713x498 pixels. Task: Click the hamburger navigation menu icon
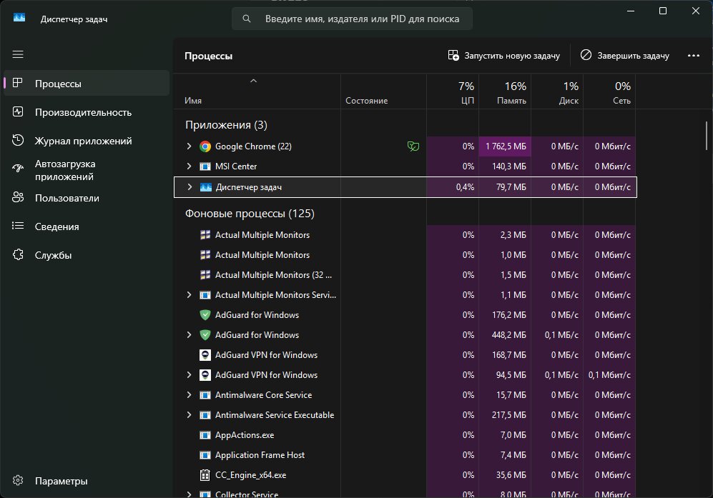18,54
